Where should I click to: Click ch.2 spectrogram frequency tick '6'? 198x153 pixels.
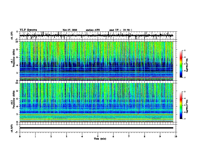(17, 99)
